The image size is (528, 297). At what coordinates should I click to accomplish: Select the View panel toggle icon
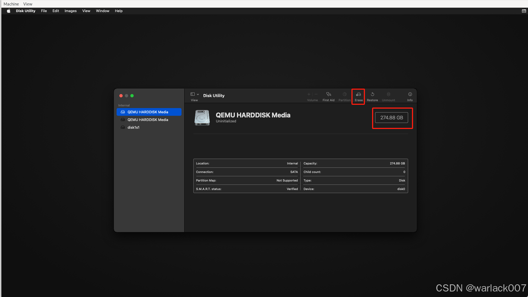tap(193, 94)
